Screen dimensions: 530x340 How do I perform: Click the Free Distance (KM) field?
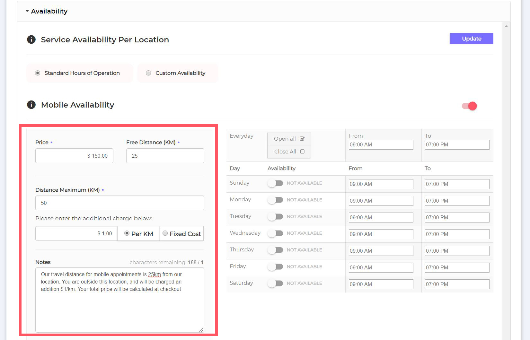point(165,156)
